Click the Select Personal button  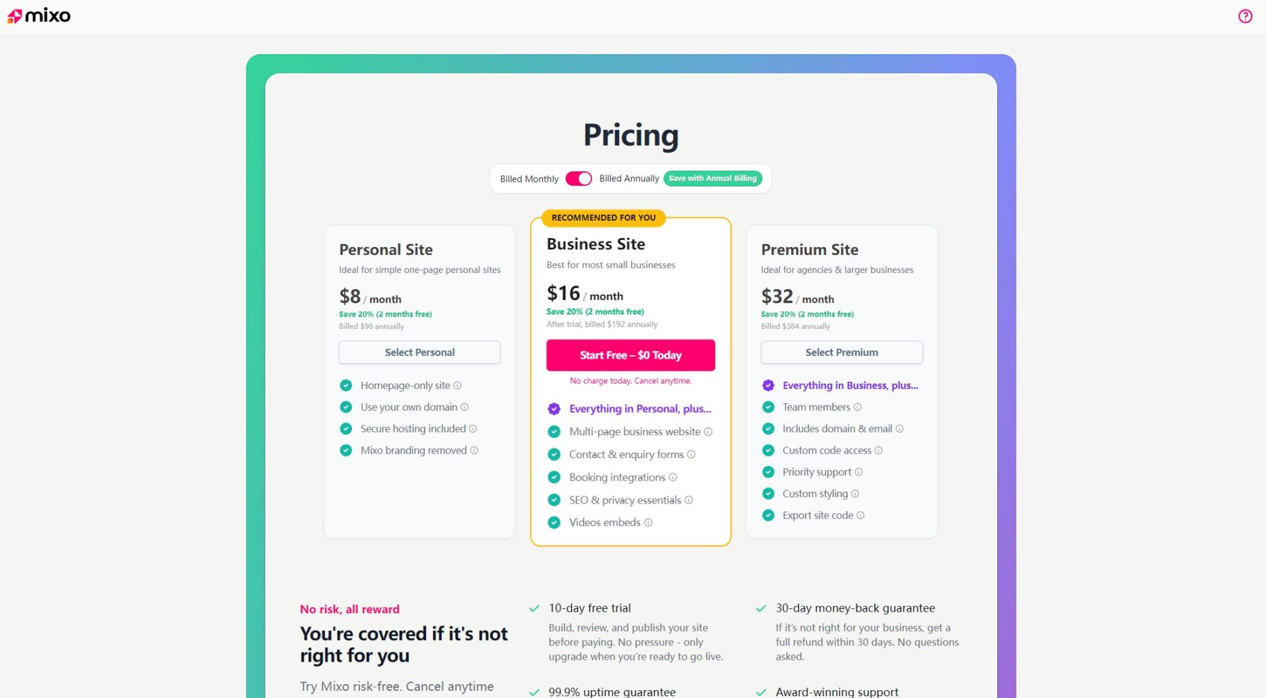419,353
